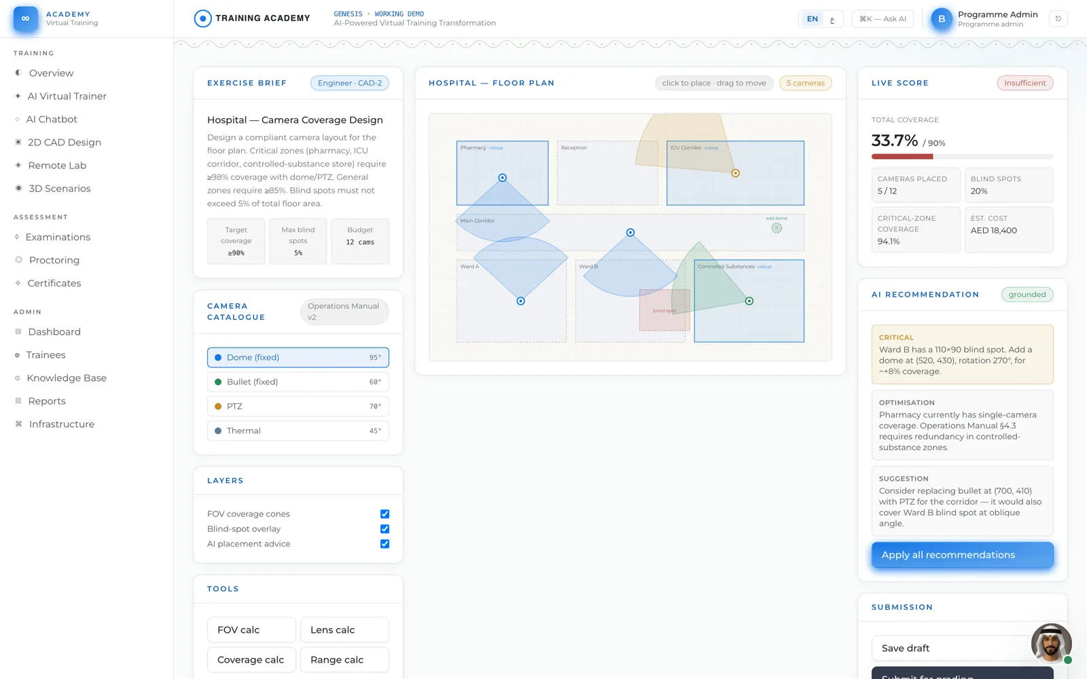Screen dimensions: 1087x679
Task: Click the refresh icon beside Programme Admin
Action: 1058,19
